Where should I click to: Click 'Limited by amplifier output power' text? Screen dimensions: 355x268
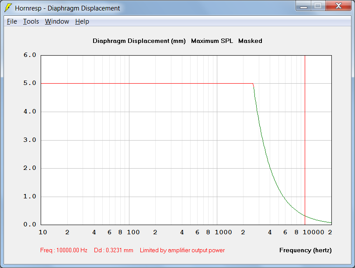tap(182, 250)
